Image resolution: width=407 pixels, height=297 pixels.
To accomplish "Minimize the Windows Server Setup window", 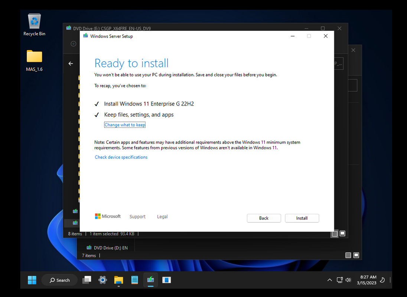I will pos(293,36).
